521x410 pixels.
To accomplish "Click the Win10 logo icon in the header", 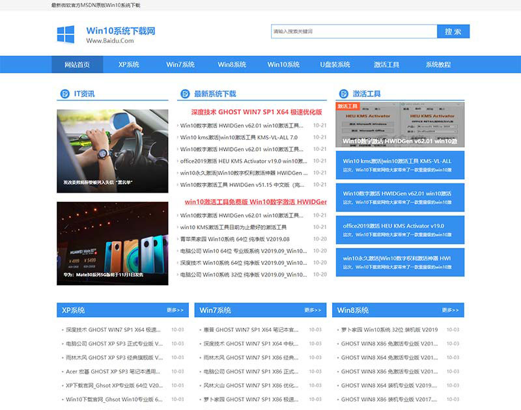I will (64, 33).
